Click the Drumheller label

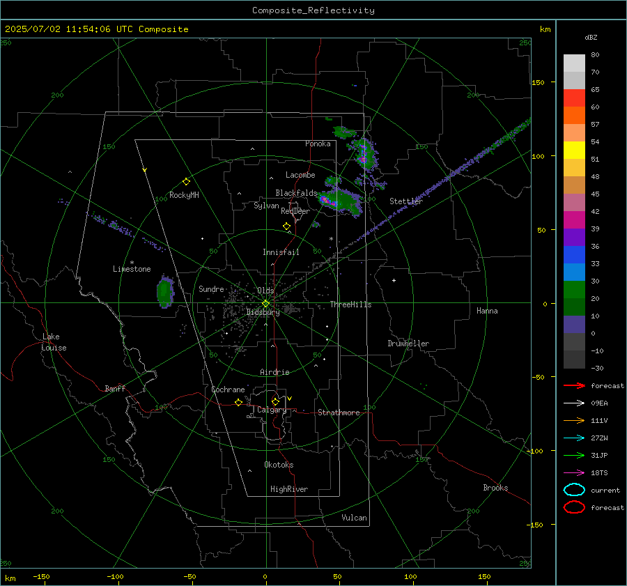coord(408,344)
